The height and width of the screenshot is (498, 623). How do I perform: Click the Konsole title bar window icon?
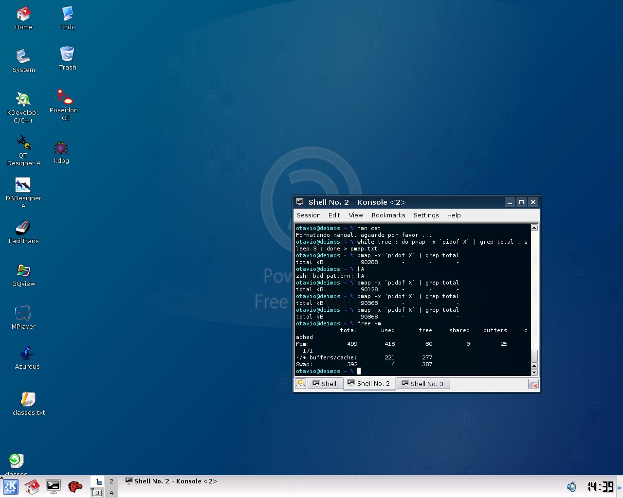click(300, 202)
